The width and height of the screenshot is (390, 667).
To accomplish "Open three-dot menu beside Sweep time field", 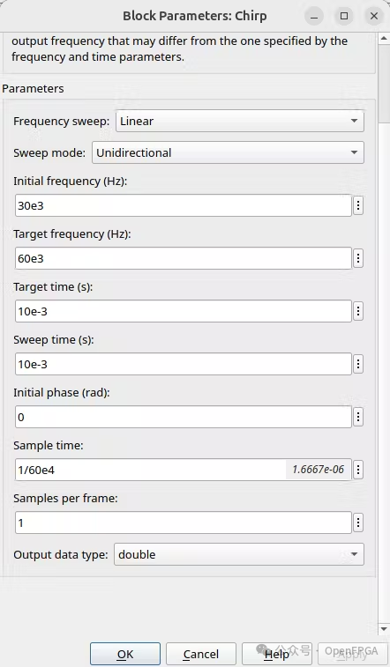I will tap(358, 364).
